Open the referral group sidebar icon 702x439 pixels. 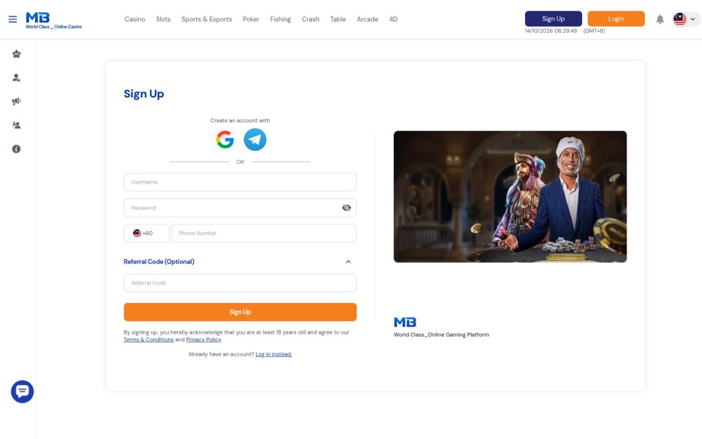pos(17,125)
